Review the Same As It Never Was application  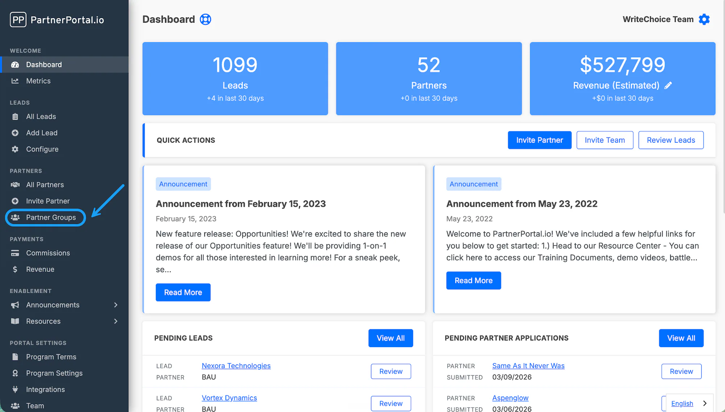681,371
